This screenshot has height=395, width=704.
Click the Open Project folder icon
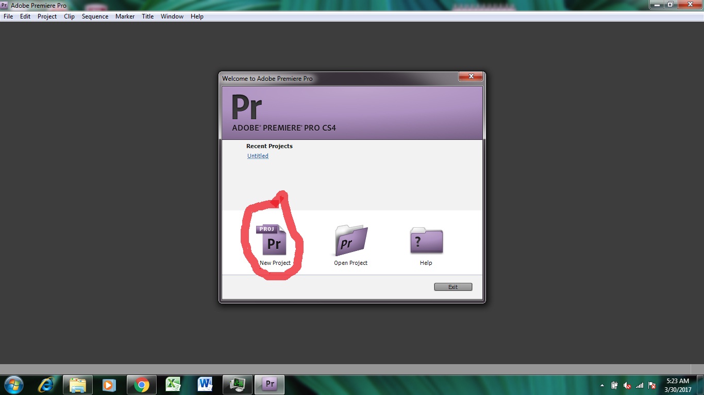[x=351, y=240]
